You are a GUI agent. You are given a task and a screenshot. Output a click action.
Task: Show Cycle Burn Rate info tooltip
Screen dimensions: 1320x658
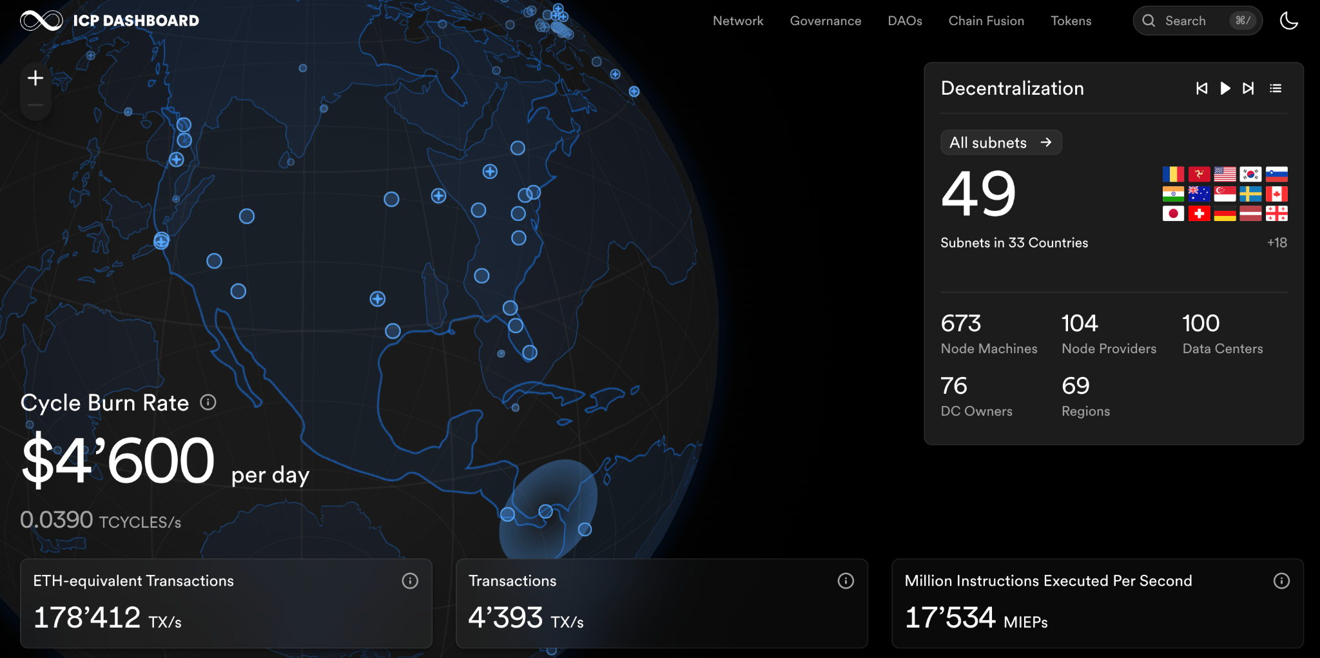pyautogui.click(x=208, y=402)
